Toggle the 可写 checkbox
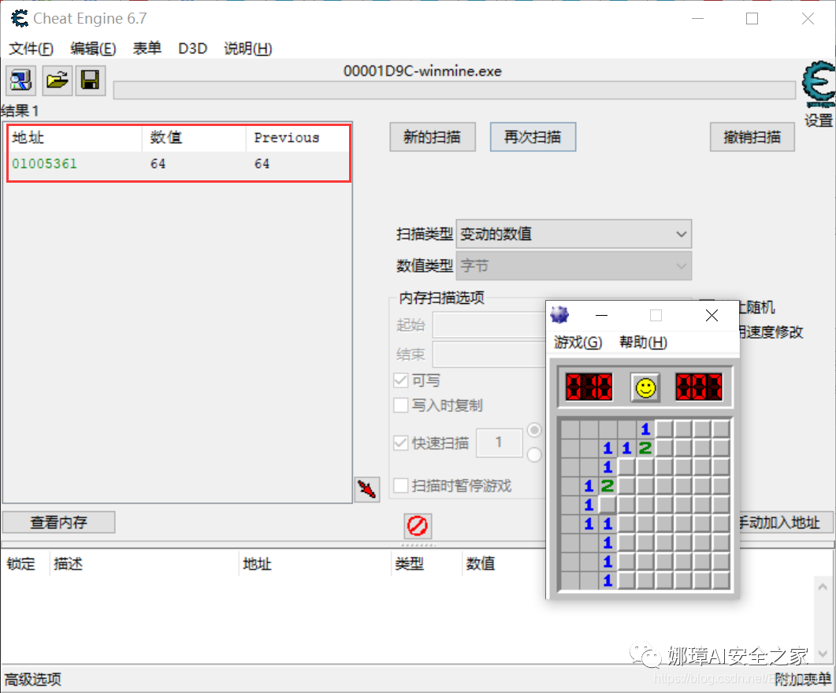 click(x=400, y=380)
